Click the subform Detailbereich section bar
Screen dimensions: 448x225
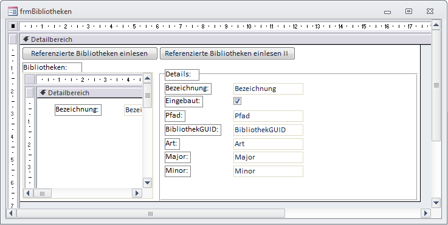pos(89,93)
